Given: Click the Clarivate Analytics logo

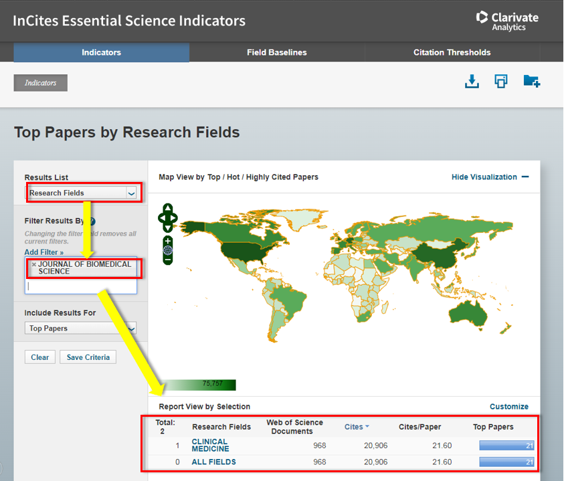Looking at the screenshot, I should pos(507,21).
